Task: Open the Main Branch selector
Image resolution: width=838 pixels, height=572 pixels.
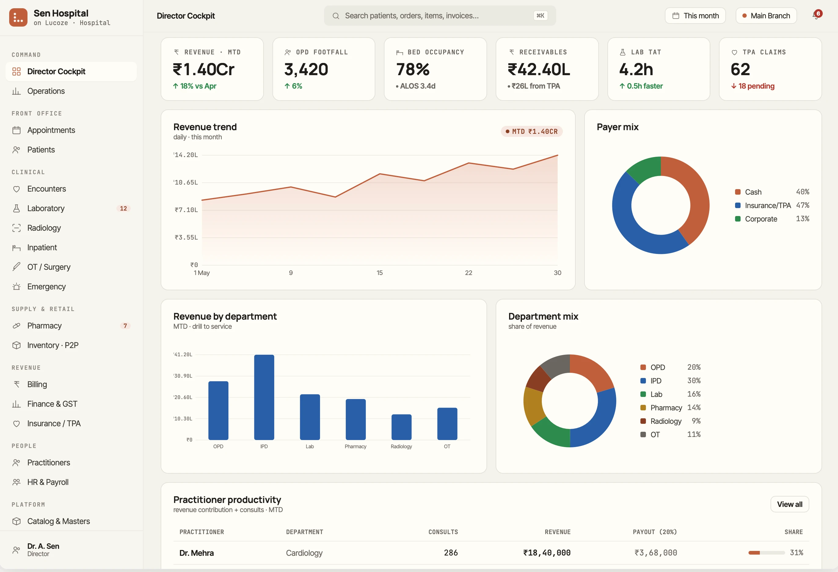Action: click(766, 16)
